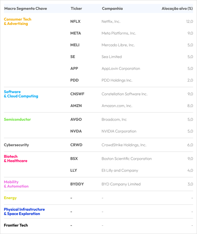Select the Sea Limited company entry

[x=112, y=57]
